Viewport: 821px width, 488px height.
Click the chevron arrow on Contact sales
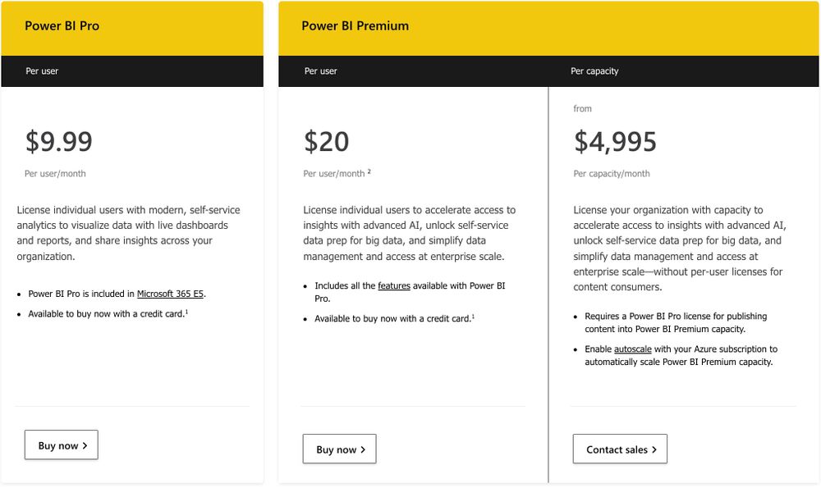tap(654, 449)
